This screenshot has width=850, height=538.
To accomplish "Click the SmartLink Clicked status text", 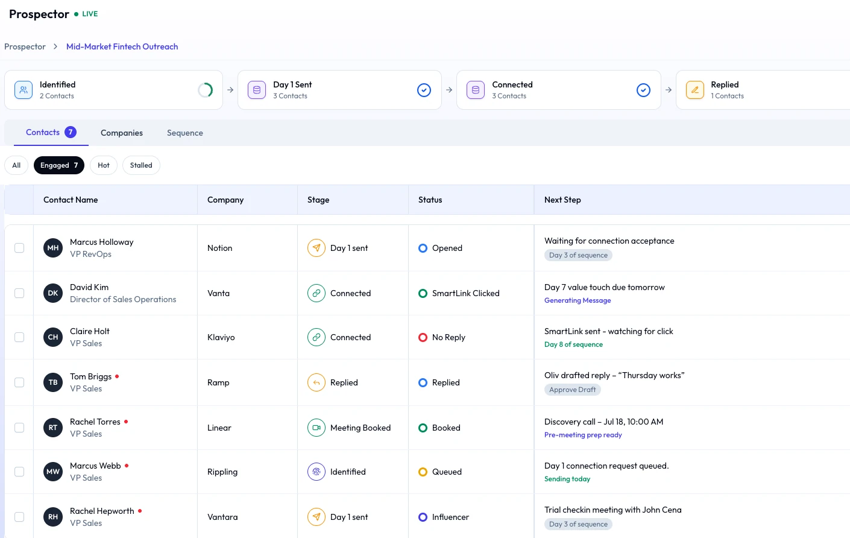I will point(466,293).
